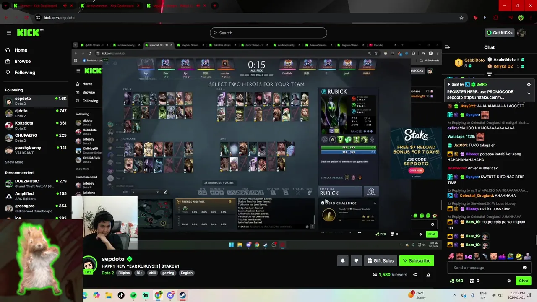
Task: Reload the browser page
Action: [x=26, y=18]
